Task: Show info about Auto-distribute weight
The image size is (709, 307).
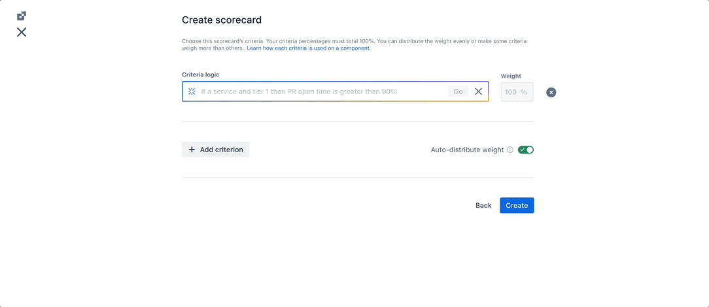Action: click(x=510, y=150)
